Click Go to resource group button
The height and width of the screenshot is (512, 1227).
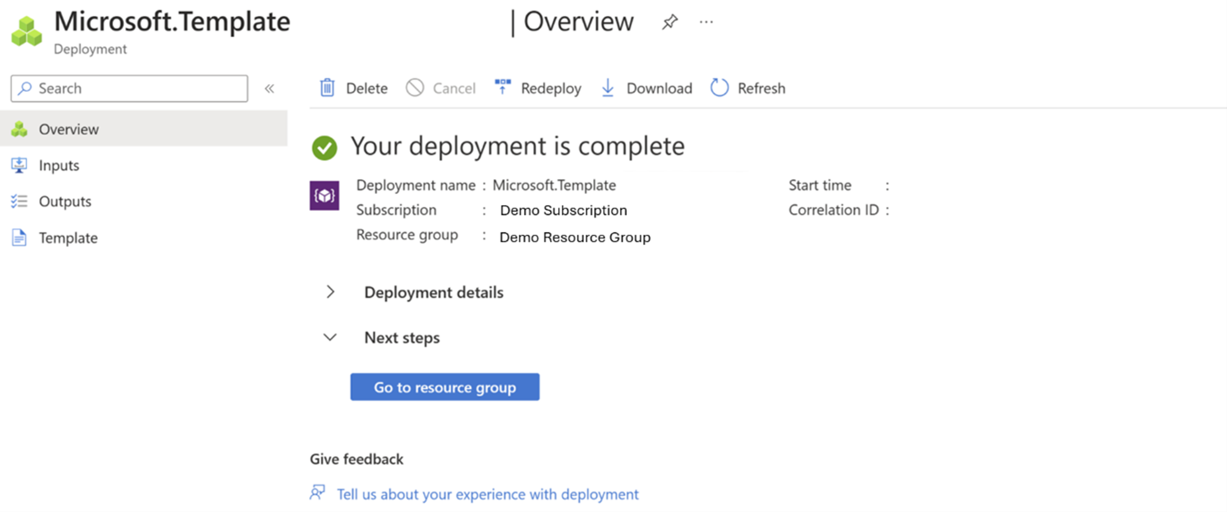pyautogui.click(x=444, y=387)
